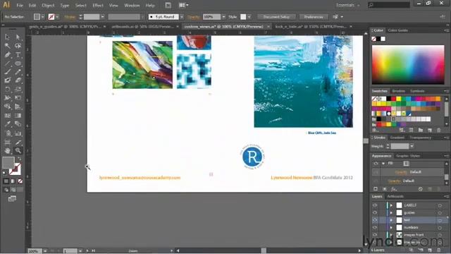Select the Line Segment tool
Screen dimensions: 451x254
[7, 64]
